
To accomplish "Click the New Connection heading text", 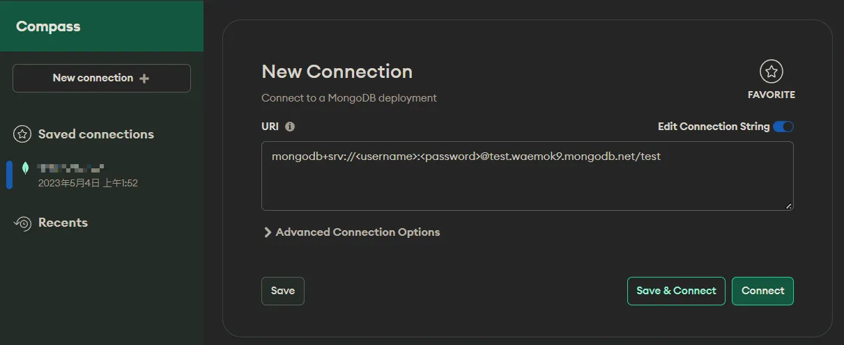I will (x=337, y=72).
